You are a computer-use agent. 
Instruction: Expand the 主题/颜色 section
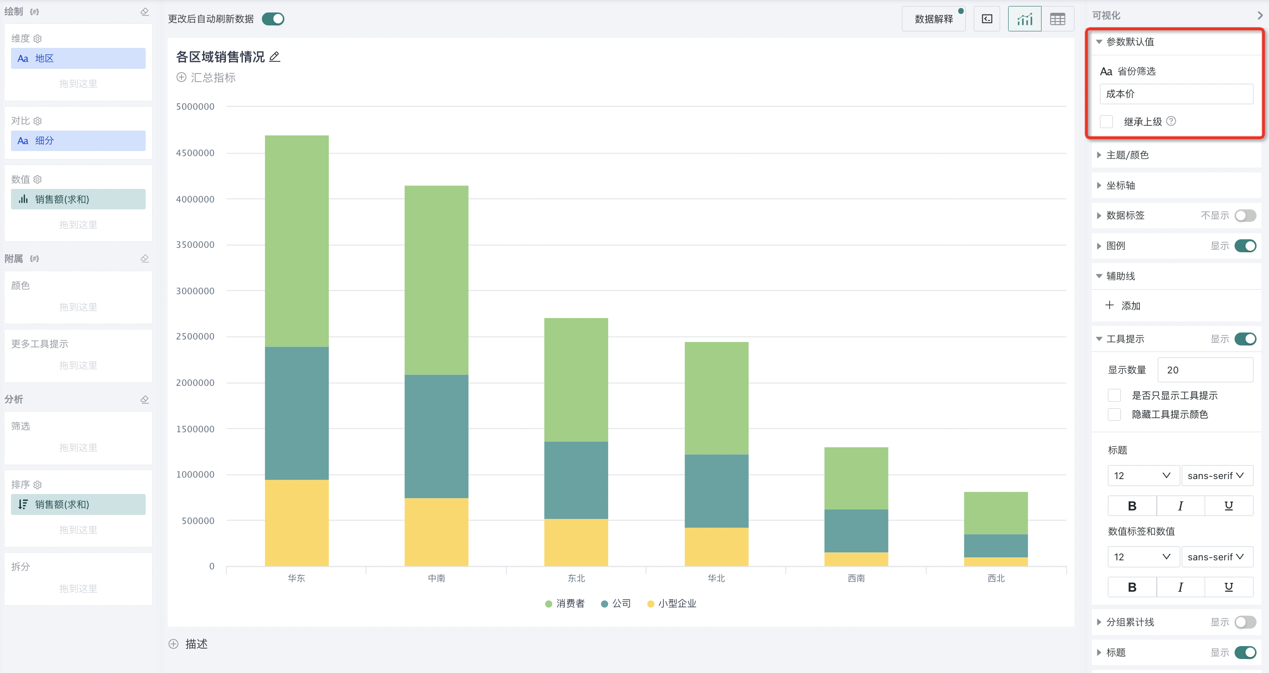click(x=1127, y=155)
